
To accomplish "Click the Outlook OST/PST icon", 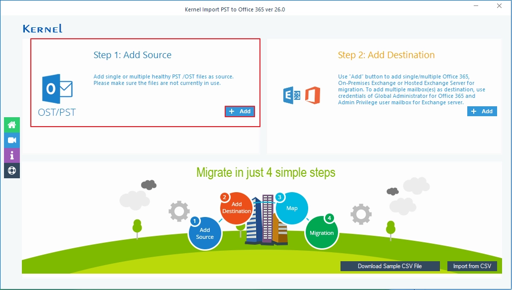I will tap(57, 89).
